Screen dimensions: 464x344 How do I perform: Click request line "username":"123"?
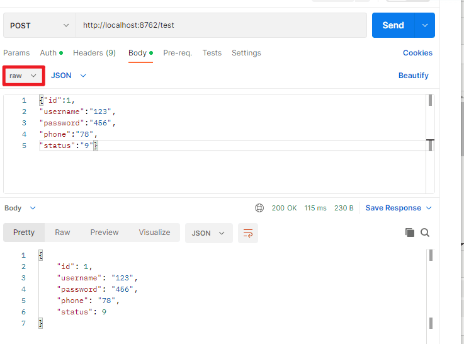[x=77, y=112]
